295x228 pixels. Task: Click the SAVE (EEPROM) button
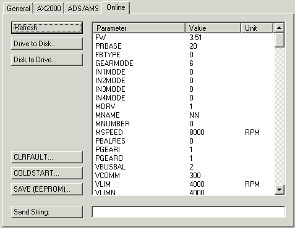47,189
